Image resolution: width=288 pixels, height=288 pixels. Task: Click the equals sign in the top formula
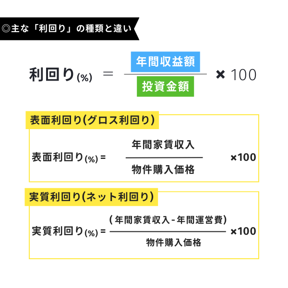(x=108, y=74)
